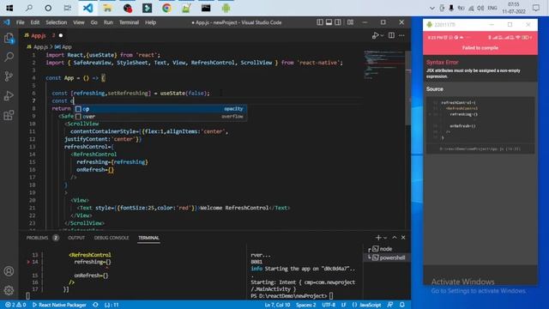Viewport: 549px width, 309px height.
Task: Maximize the panel with the up chevron
Action: [x=395, y=238]
